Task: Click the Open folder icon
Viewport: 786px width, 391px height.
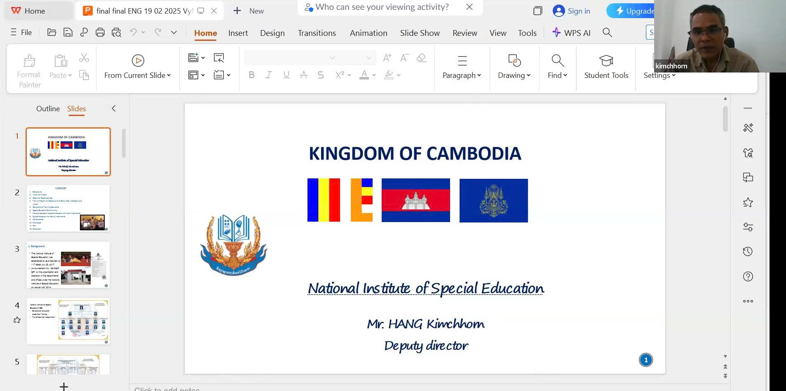Action: [52, 33]
